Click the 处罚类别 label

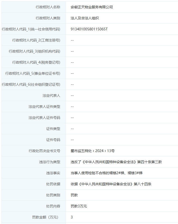53,195
